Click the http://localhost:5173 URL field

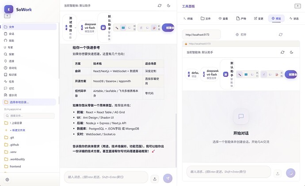(x=202, y=35)
